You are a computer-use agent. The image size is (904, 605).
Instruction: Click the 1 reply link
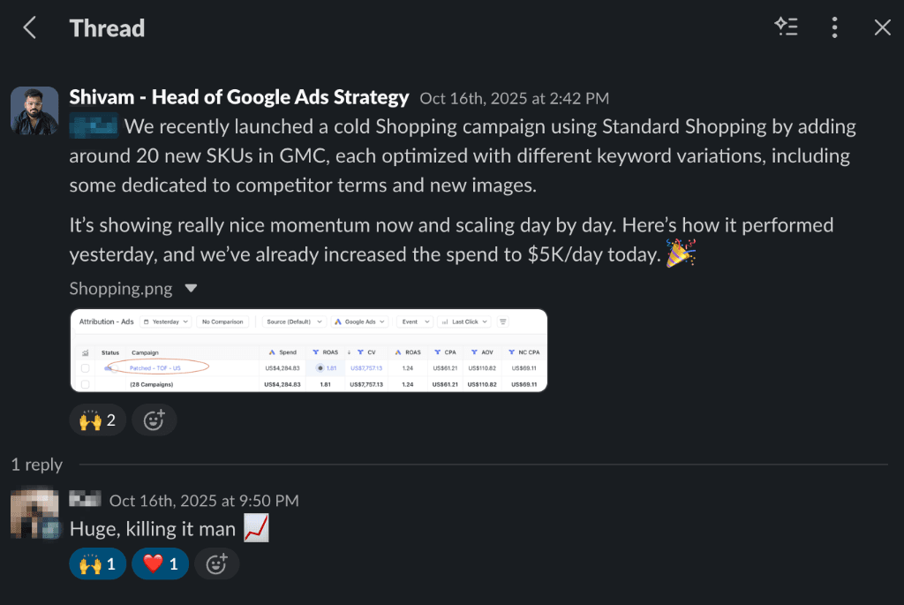coord(36,464)
